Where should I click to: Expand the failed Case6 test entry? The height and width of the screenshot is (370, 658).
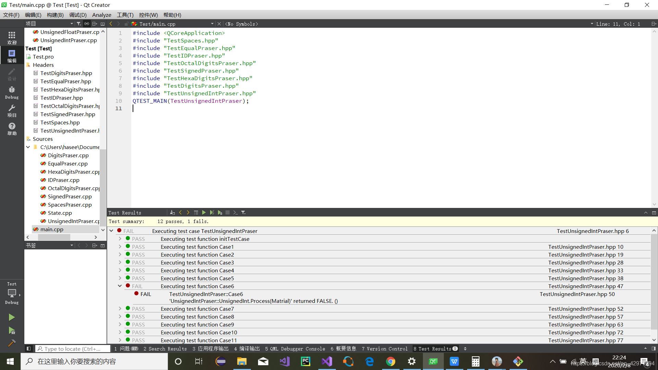click(120, 286)
